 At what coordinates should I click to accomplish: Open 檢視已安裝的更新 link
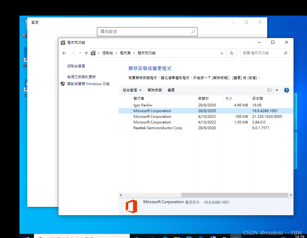click(x=82, y=77)
